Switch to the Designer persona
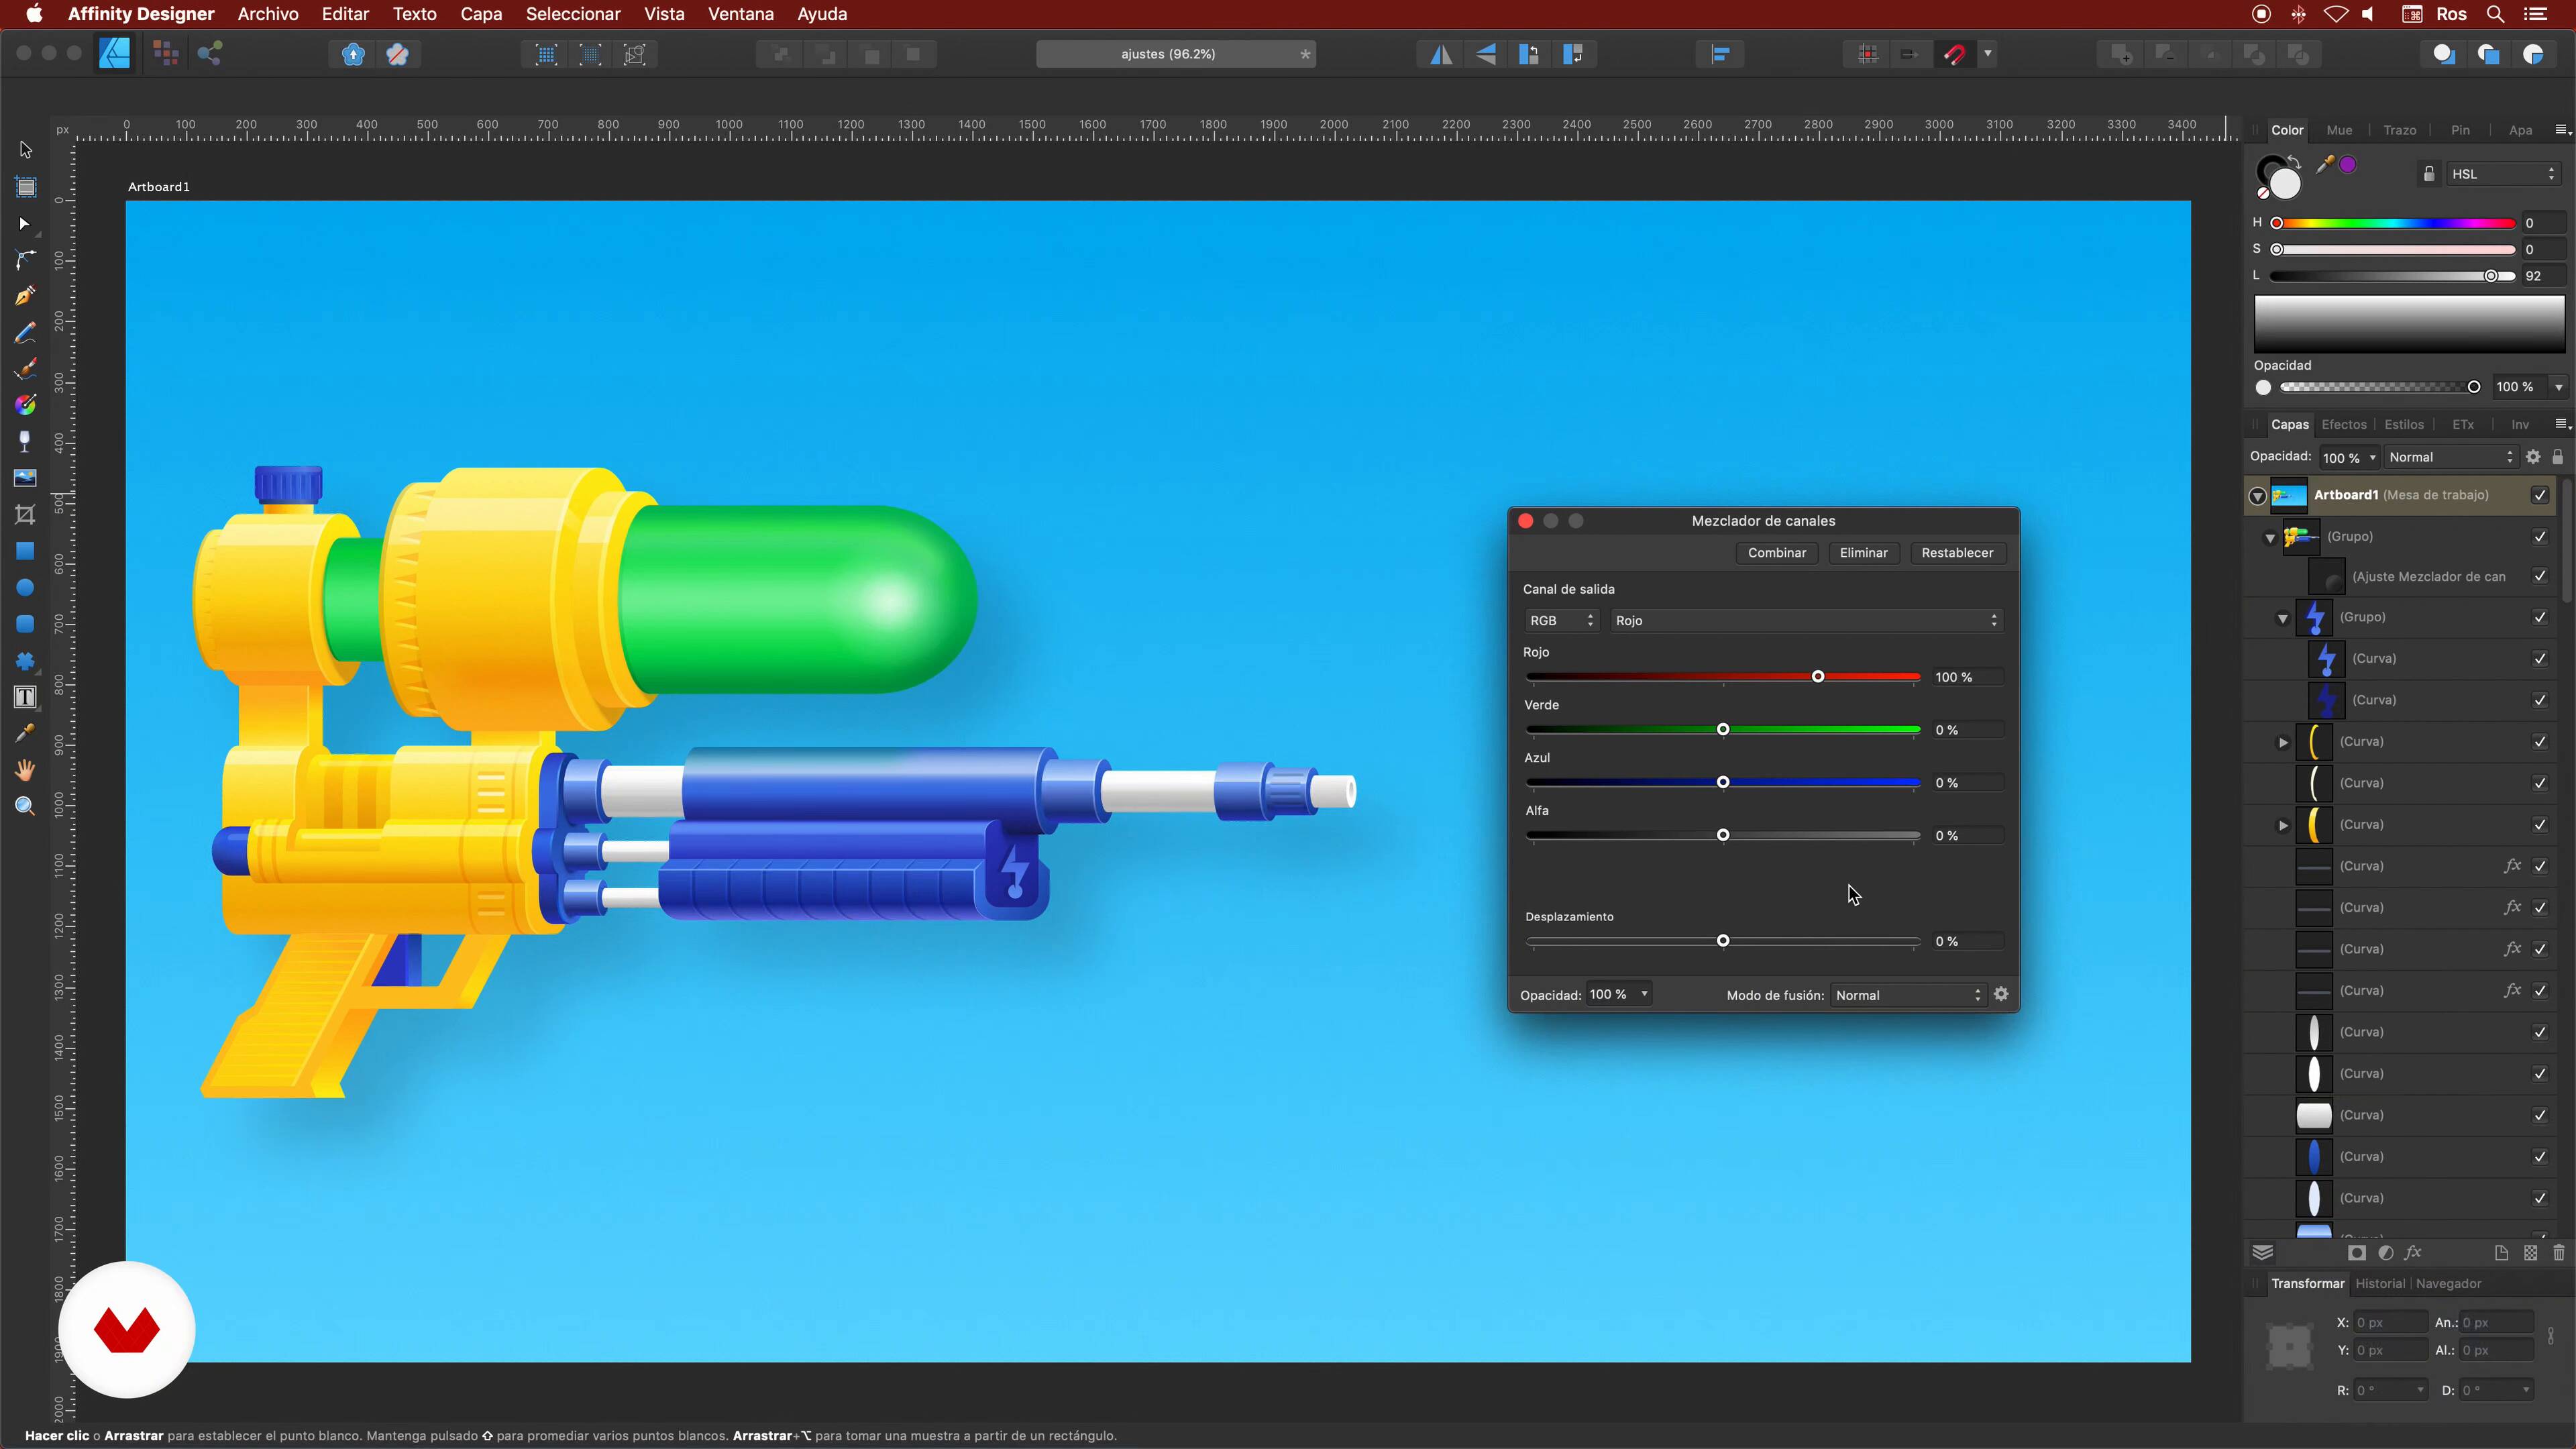The height and width of the screenshot is (1449, 2576). coord(115,54)
